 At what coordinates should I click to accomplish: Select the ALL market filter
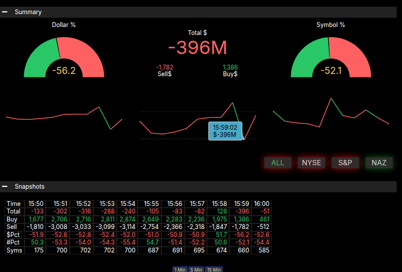(x=278, y=163)
